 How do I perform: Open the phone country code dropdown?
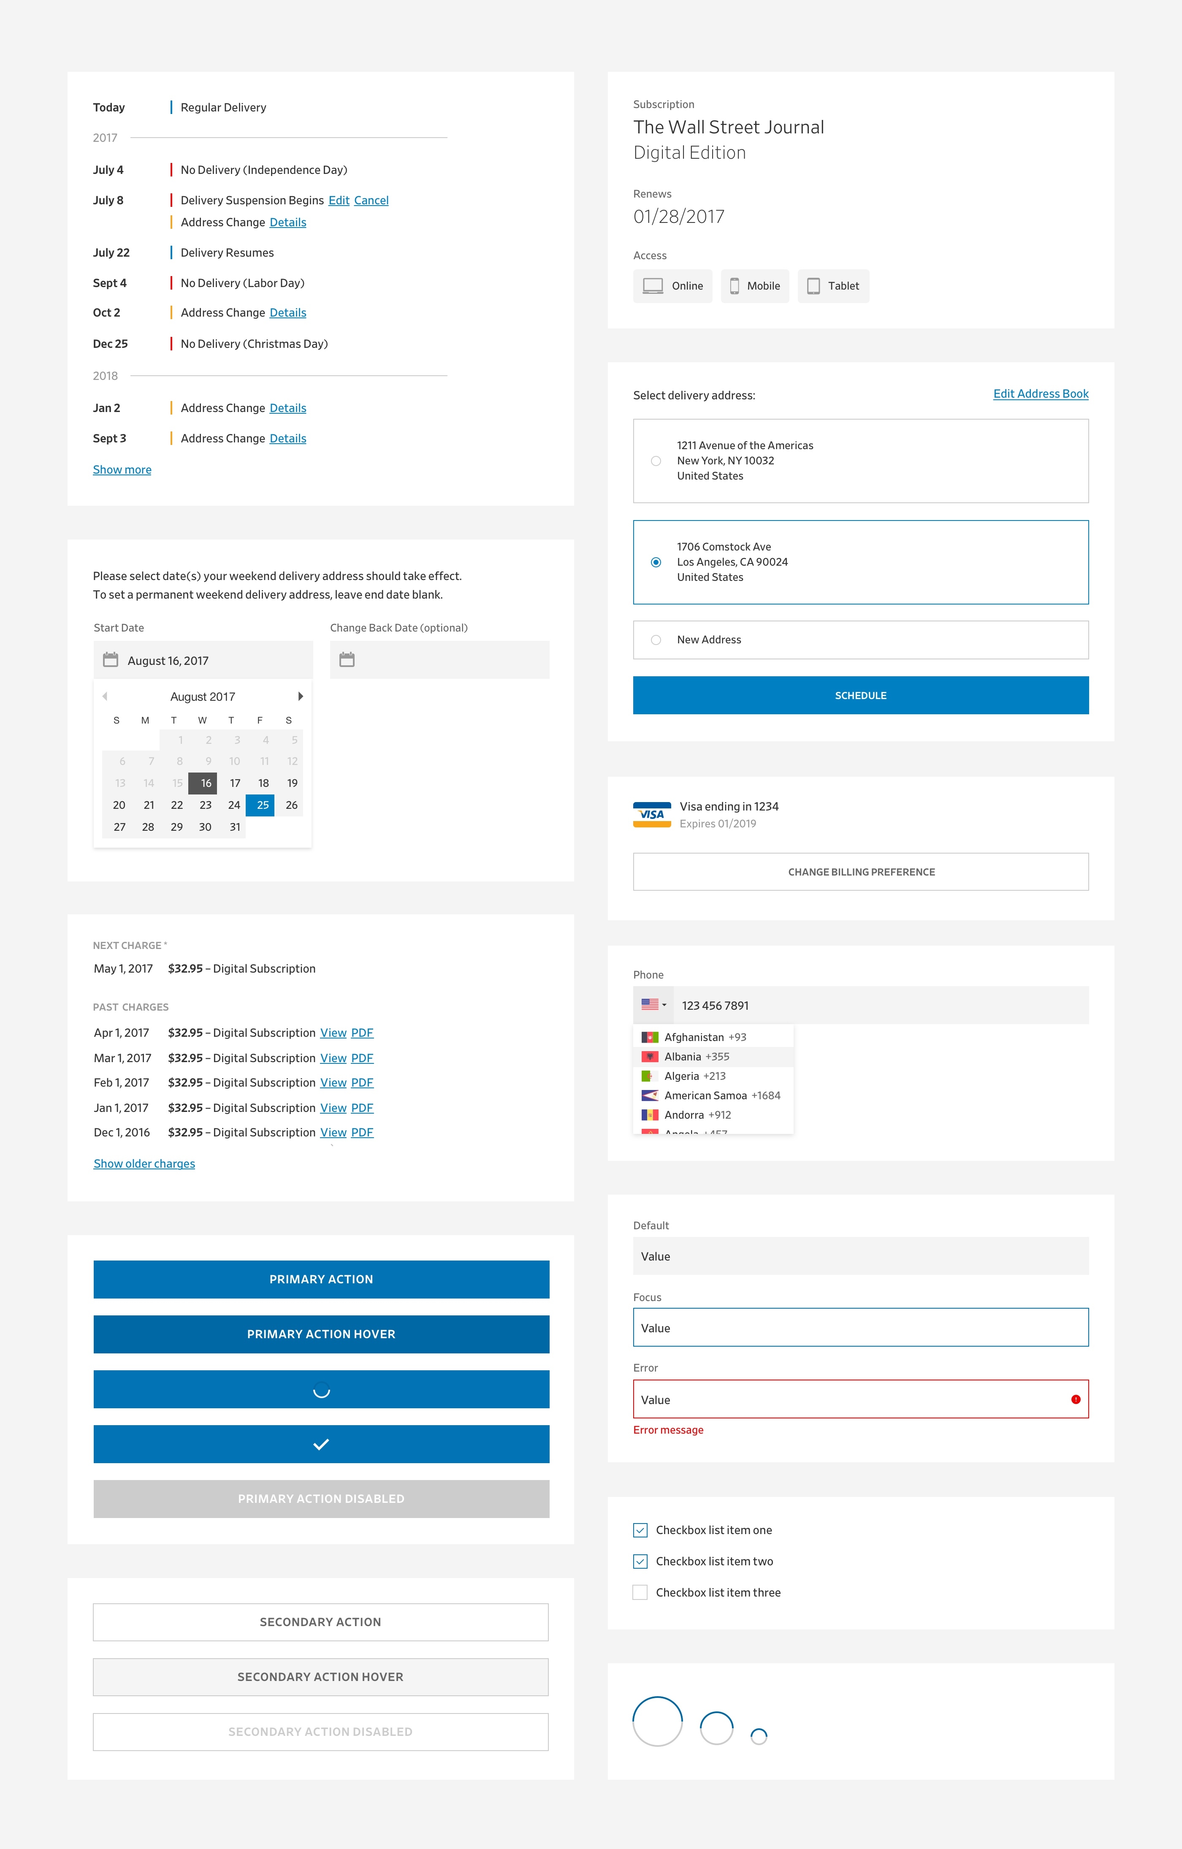tap(653, 1005)
